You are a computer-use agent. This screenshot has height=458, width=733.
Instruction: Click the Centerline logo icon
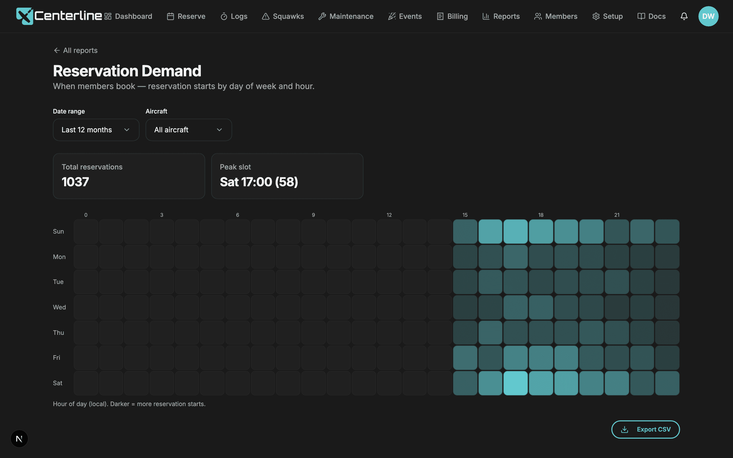coord(24,16)
